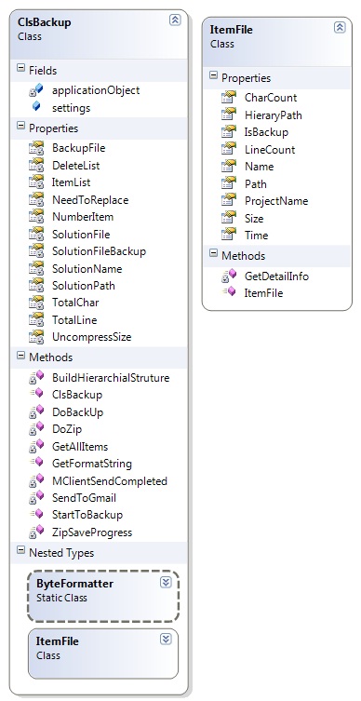This screenshot has height=701, width=361.
Task: Click the StartToBackup method icon
Action: pyautogui.click(x=36, y=515)
